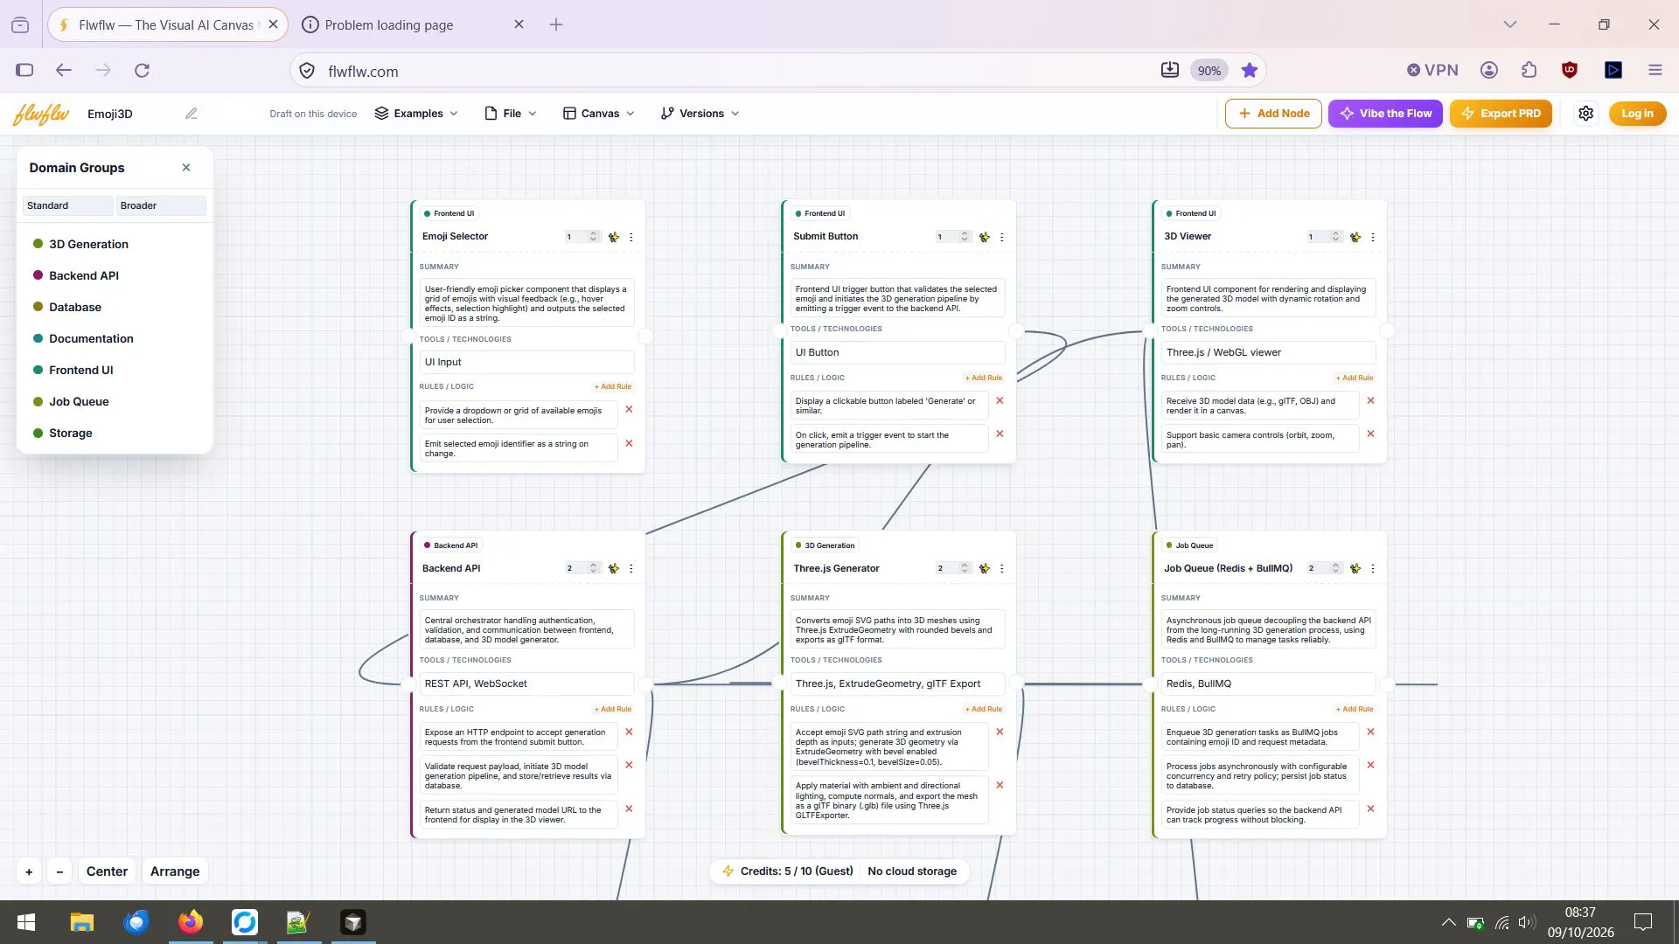The image size is (1679, 944).
Task: Switch to the 'Problem loading page' tab
Action: (x=414, y=24)
